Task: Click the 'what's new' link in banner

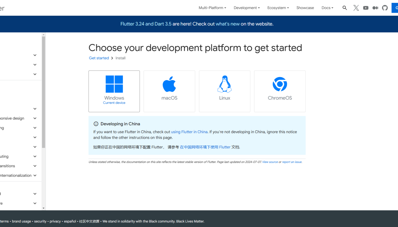Action: (228, 24)
